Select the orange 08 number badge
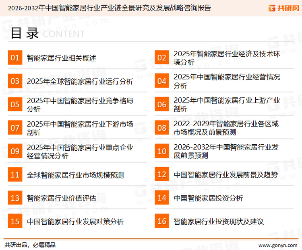The height and width of the screenshot is (250, 302). [x=162, y=128]
